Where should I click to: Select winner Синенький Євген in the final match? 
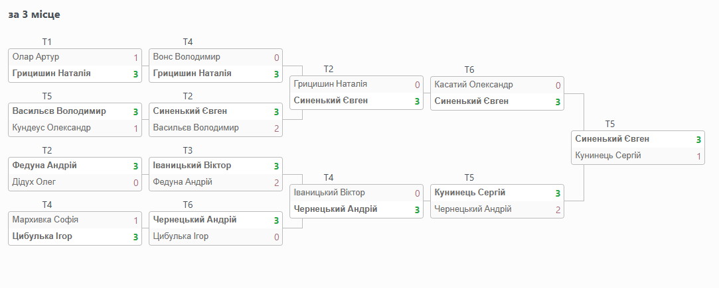[612, 139]
